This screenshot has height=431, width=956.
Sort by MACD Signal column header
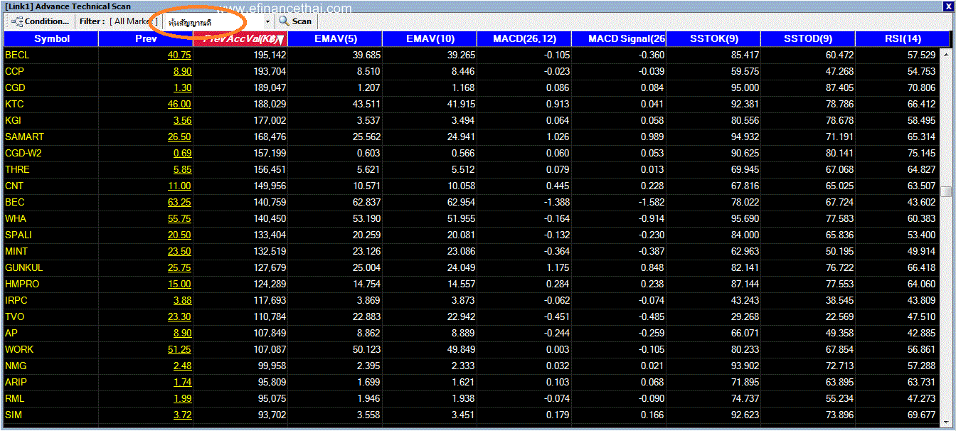click(x=619, y=39)
